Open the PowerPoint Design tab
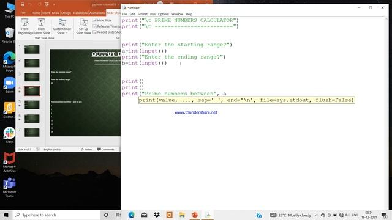The width and height of the screenshot is (392, 220). point(66,13)
